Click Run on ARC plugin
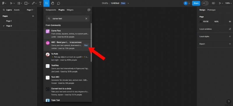The height and width of the screenshot is (106, 233). 86,45
